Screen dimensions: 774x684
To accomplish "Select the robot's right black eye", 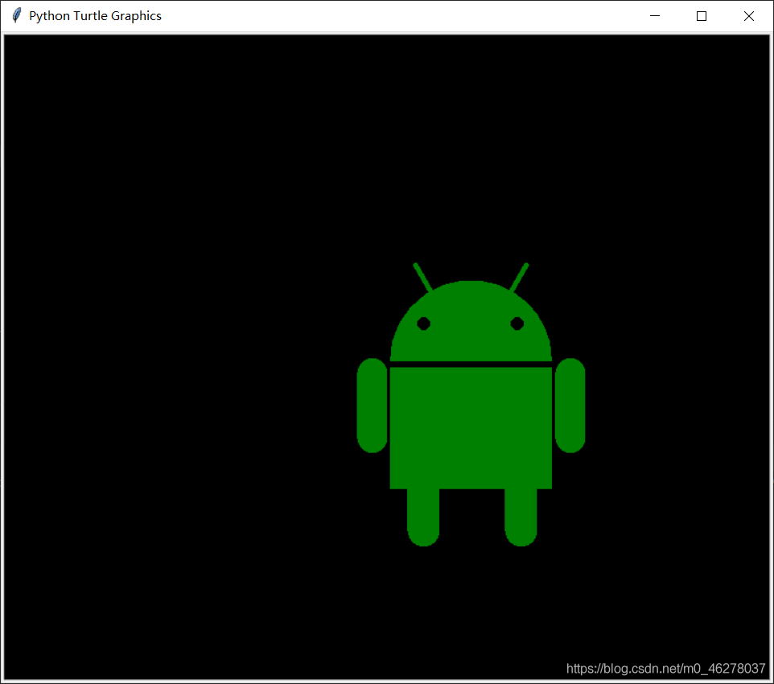I will click(x=517, y=323).
